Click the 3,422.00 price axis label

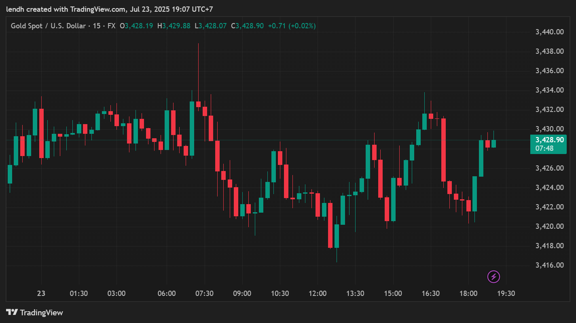click(550, 207)
